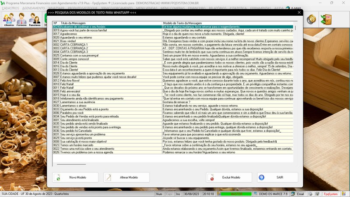This screenshot has width=350, height=197.
Task: Select row 0012 Feliz Ano Novo!
Action: tap(173, 81)
